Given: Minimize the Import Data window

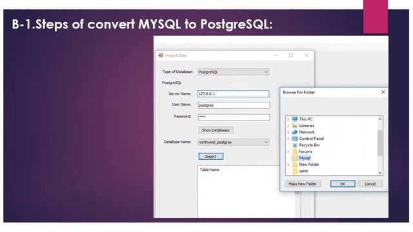Looking at the screenshot, I should click(276, 55).
